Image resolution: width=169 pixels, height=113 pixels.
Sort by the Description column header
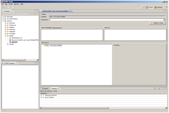click(44, 93)
